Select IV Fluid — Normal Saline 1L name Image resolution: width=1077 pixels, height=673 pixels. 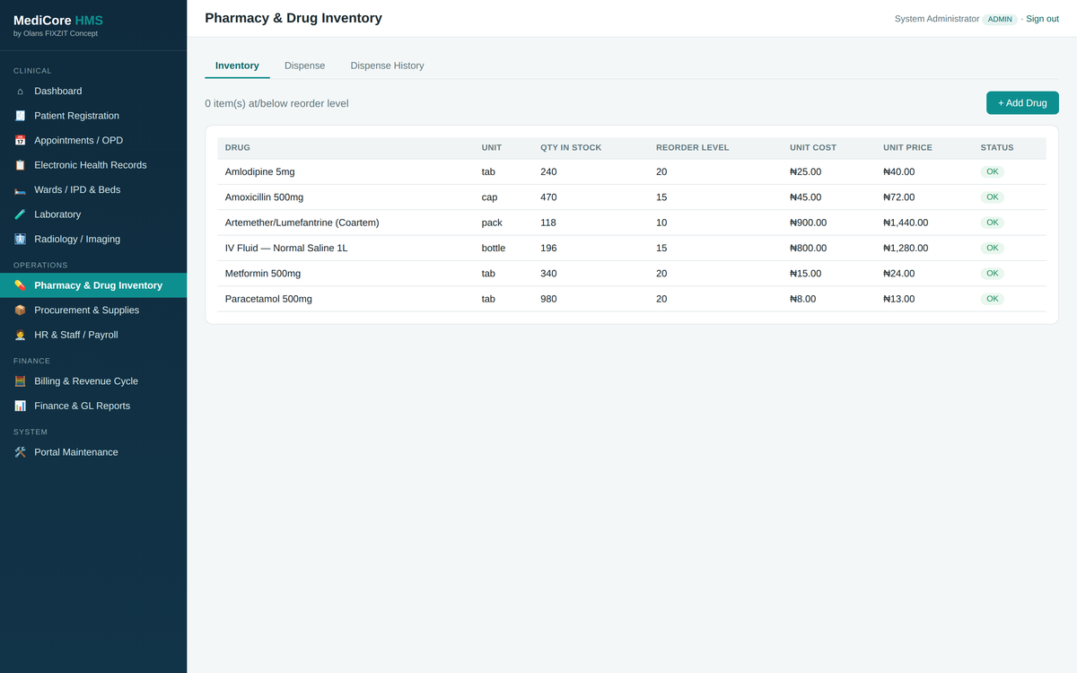286,248
